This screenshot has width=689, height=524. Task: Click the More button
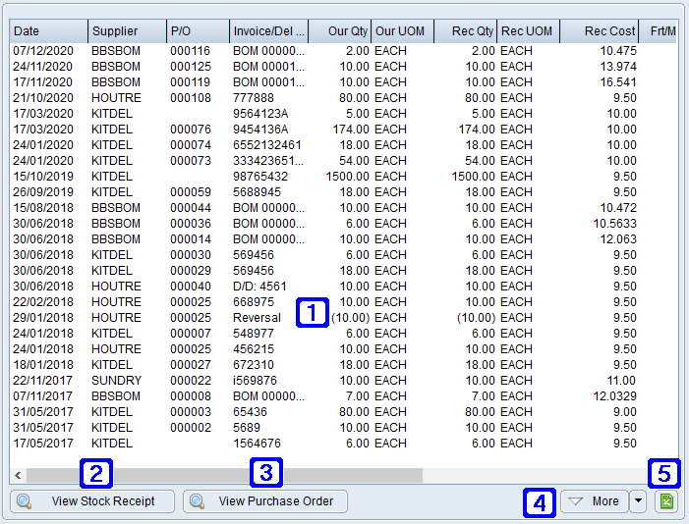click(595, 501)
